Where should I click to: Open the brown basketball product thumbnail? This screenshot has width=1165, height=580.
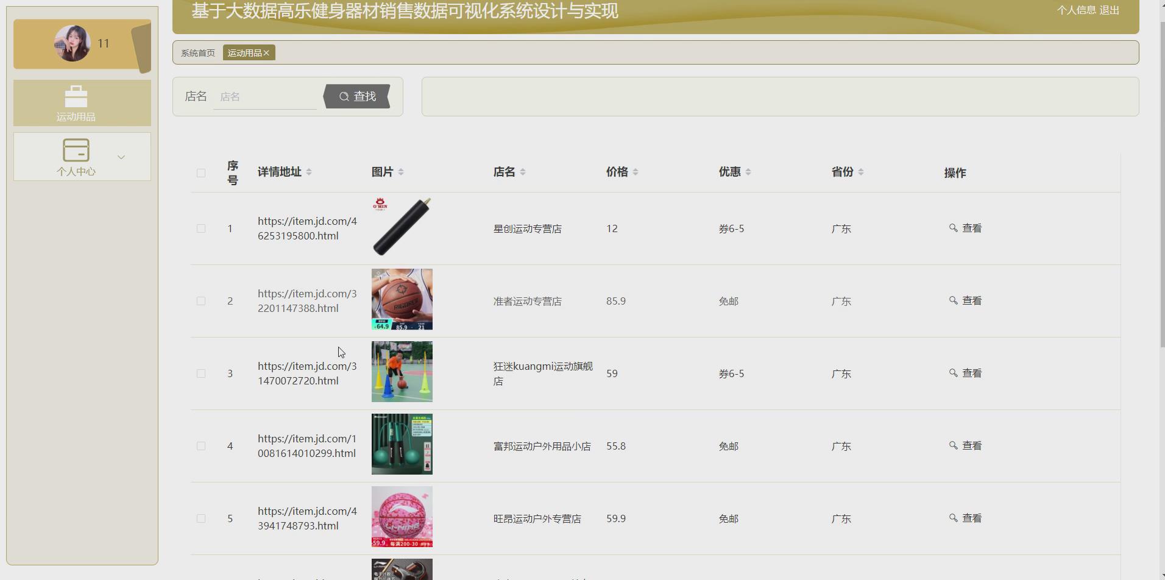click(402, 299)
